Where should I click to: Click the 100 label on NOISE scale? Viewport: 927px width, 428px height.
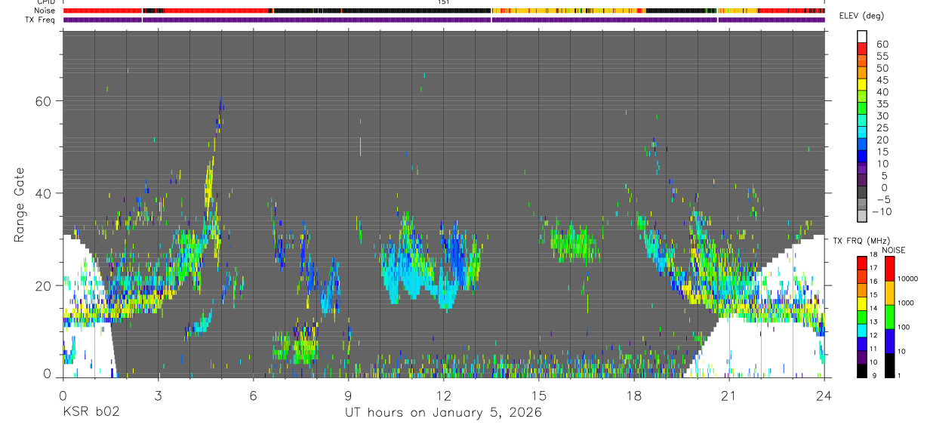(x=904, y=327)
